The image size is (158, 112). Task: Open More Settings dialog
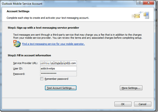pyautogui.click(x=131, y=88)
